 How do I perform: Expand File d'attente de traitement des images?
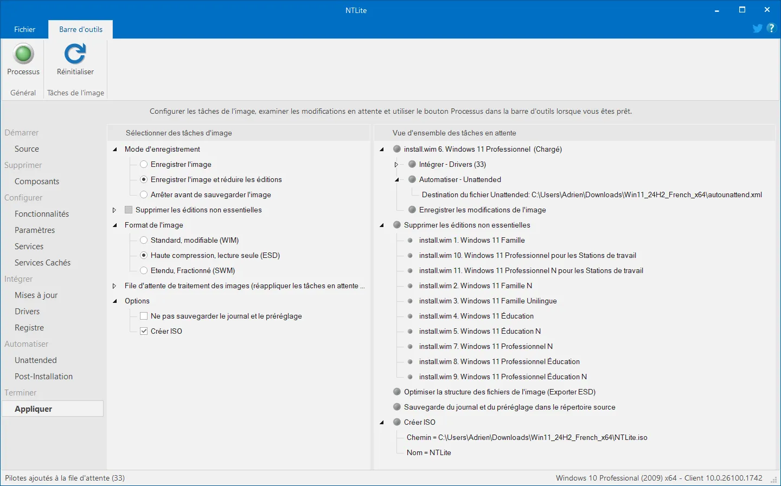(114, 286)
